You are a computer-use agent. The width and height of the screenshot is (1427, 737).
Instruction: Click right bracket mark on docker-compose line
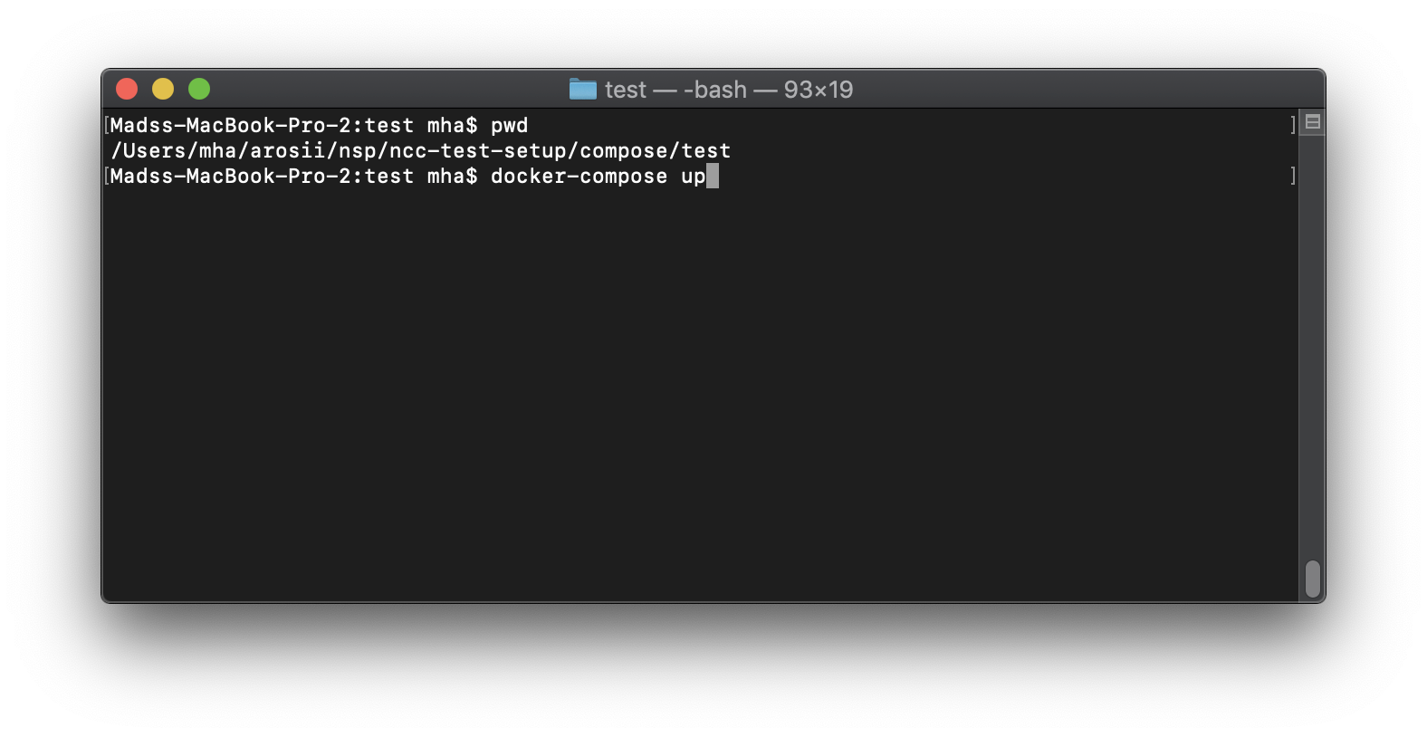(1292, 176)
